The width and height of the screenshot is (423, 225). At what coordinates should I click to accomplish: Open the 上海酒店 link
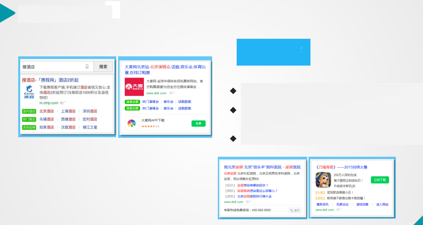pos(68,111)
